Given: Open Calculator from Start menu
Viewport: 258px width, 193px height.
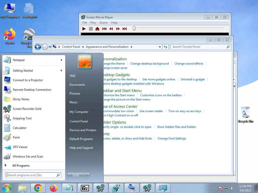Looking at the screenshot, I should 33,128.
